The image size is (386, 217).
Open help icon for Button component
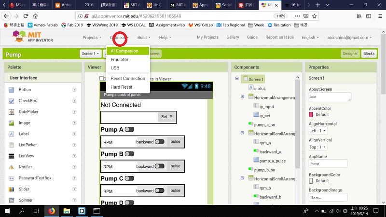click(x=74, y=90)
